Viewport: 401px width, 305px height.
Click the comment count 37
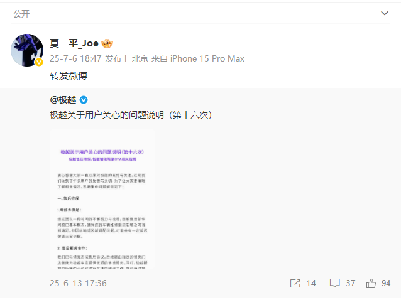350,283
